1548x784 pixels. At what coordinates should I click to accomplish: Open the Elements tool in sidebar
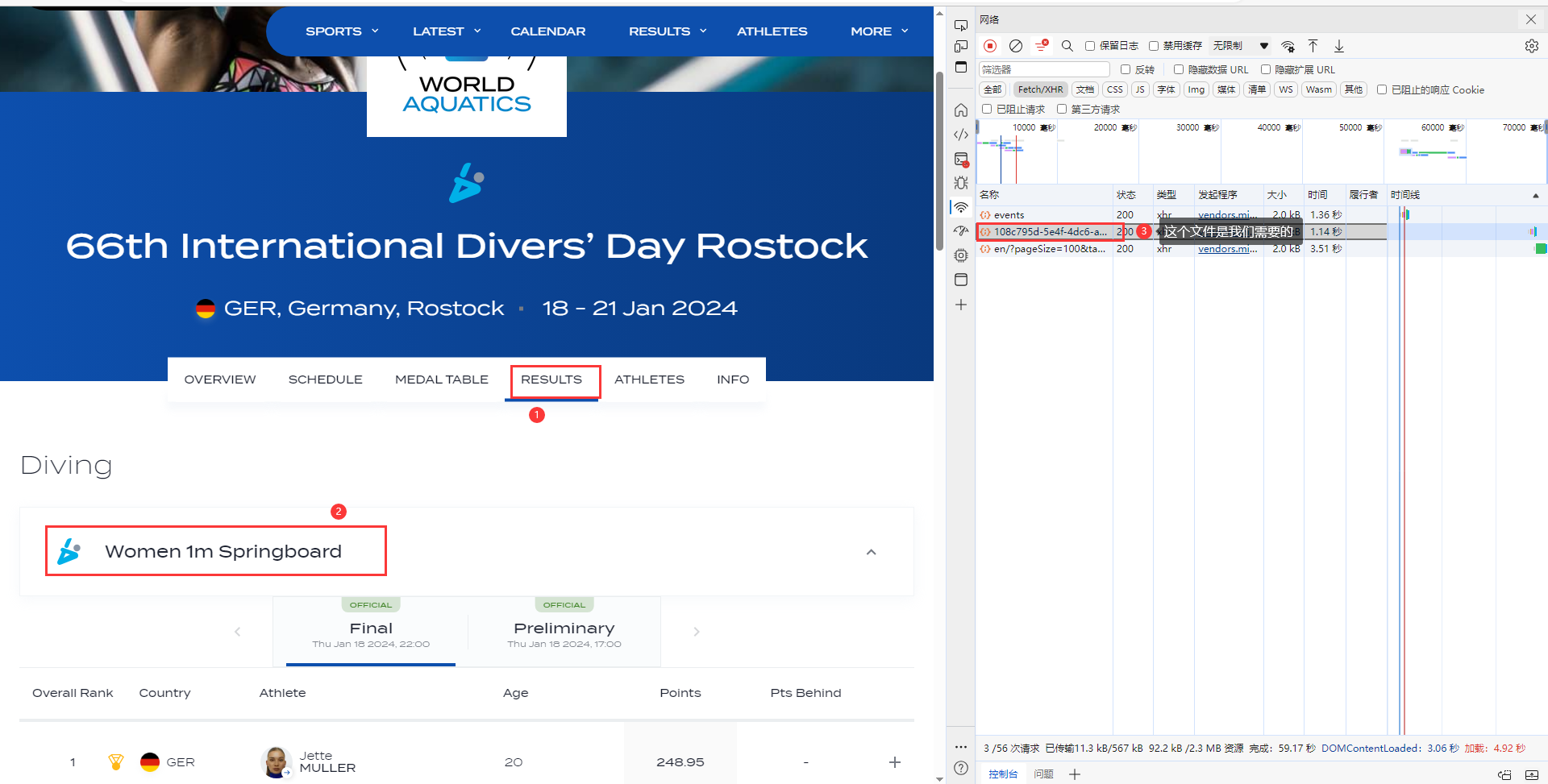click(961, 135)
